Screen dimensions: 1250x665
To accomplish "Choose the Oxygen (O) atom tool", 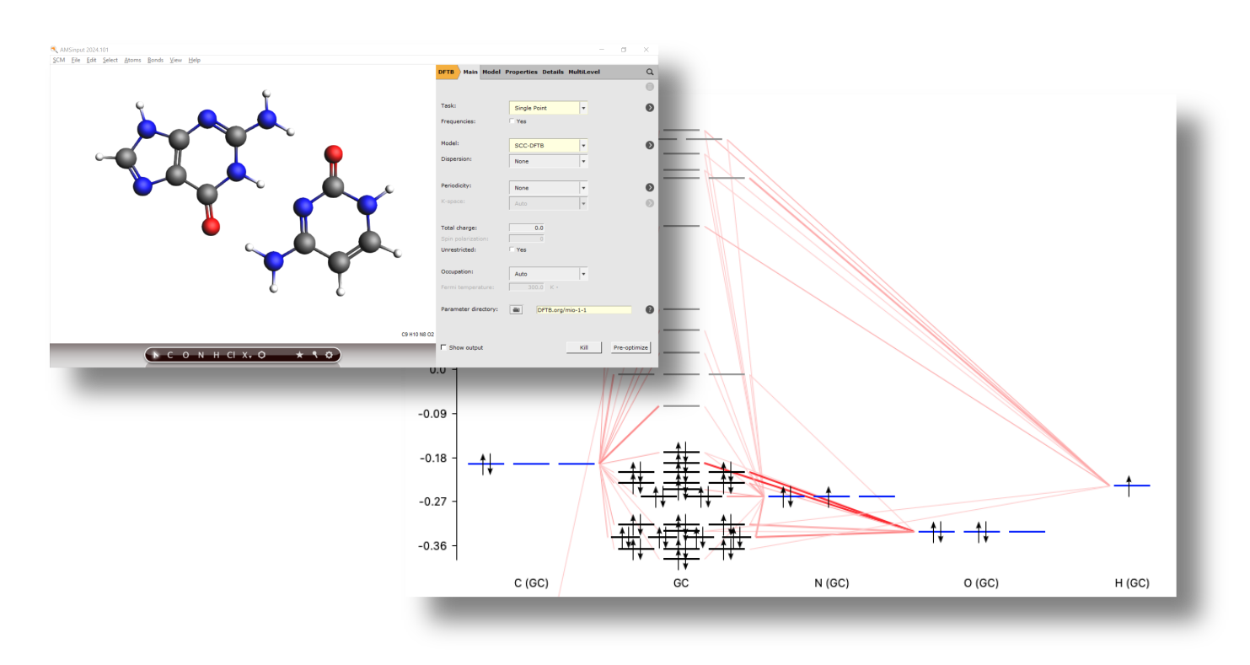I will coord(185,355).
